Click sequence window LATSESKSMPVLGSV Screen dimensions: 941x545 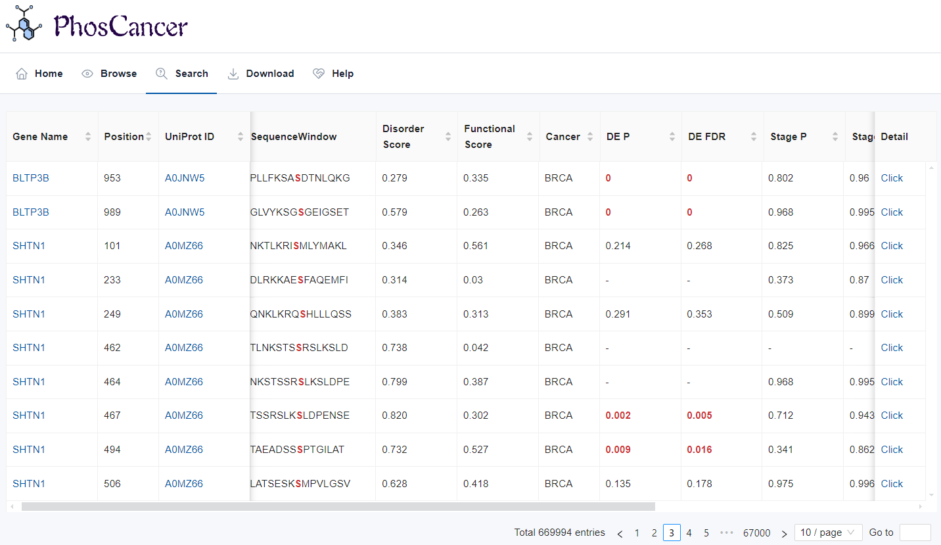[300, 484]
